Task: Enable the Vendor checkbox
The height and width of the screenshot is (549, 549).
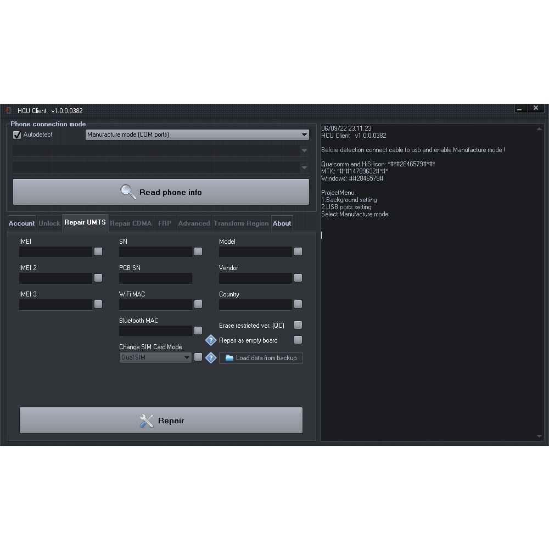Action: point(298,278)
